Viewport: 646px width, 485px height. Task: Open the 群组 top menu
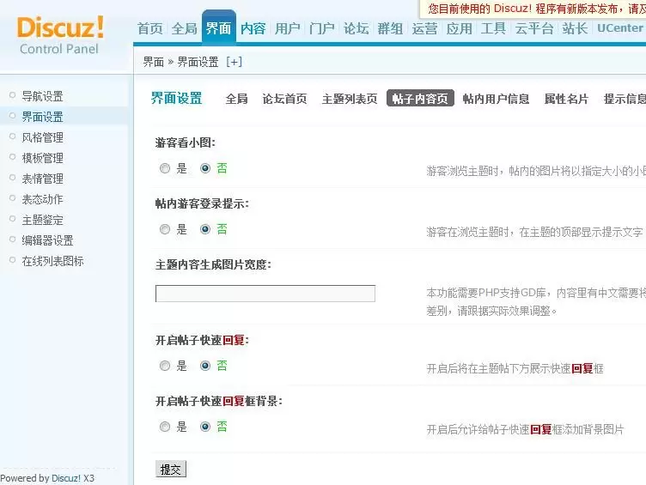click(390, 28)
